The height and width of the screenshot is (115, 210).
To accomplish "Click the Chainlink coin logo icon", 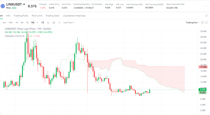I will (x=2, y=6).
